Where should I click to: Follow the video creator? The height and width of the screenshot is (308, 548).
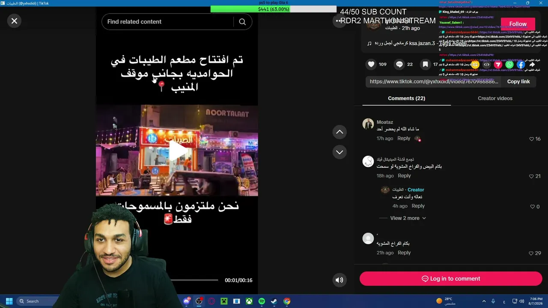(x=518, y=24)
